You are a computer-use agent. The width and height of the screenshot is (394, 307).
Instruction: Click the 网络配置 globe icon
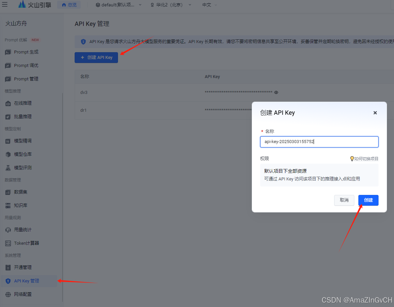click(8, 295)
